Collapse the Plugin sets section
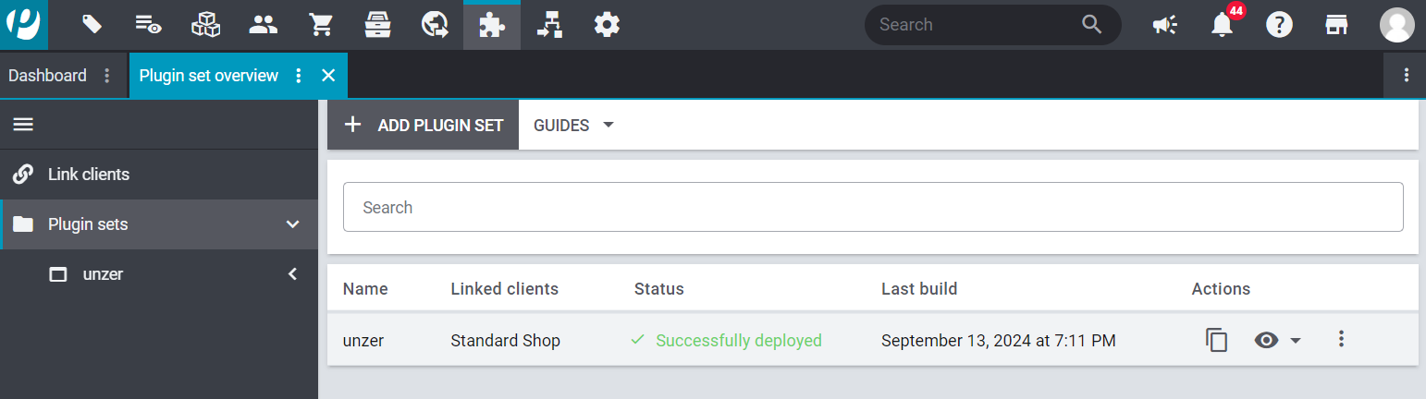 (x=292, y=224)
